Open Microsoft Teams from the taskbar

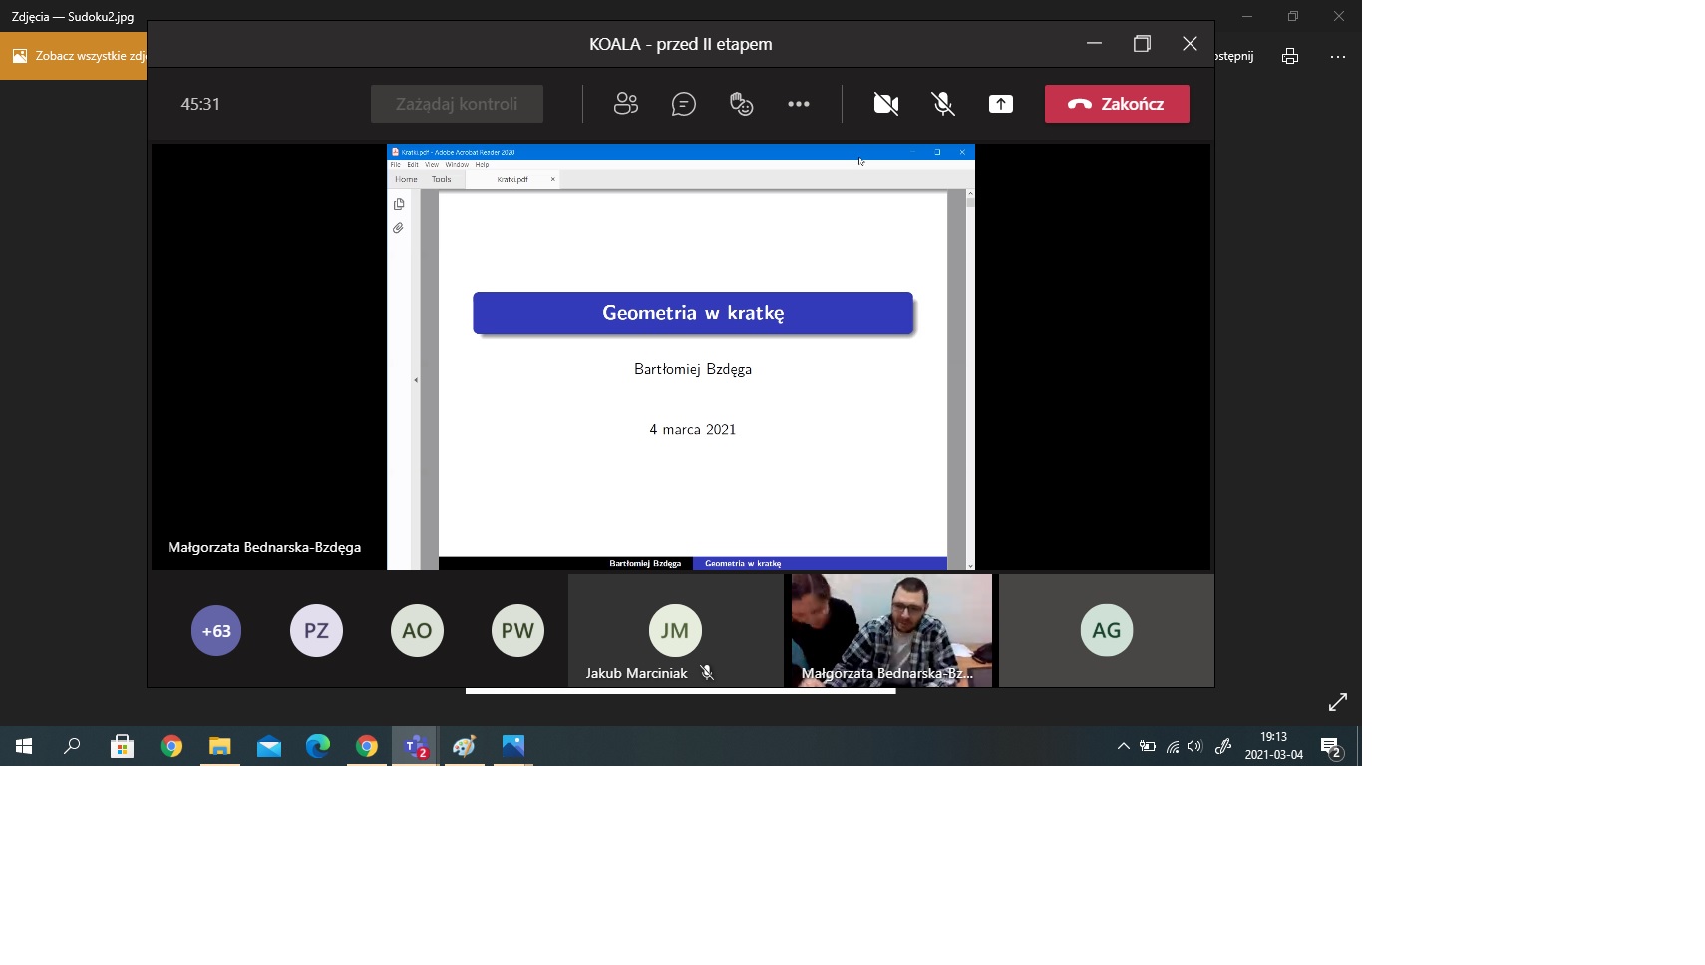(416, 746)
